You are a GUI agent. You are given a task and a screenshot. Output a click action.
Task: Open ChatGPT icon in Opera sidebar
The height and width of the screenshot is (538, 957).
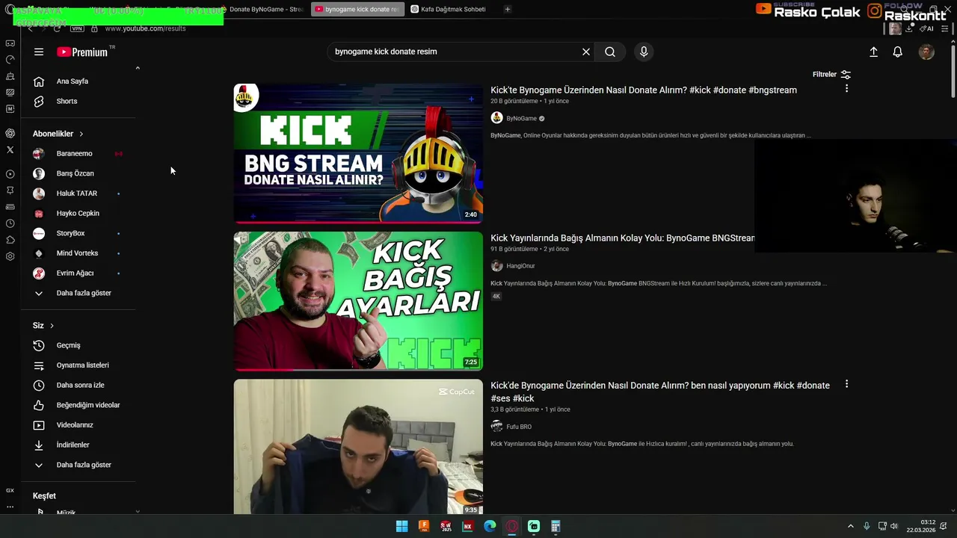(10, 133)
